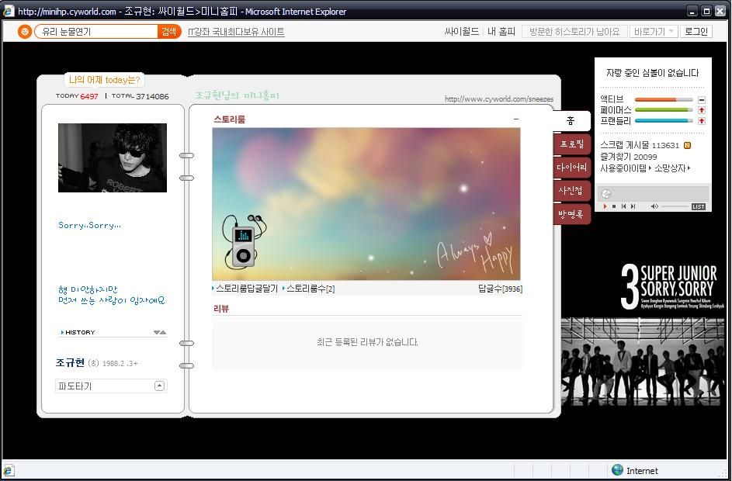Image resolution: width=732 pixels, height=481 pixels.
Task: Click the green 페이머스 progress bar
Action: [664, 110]
